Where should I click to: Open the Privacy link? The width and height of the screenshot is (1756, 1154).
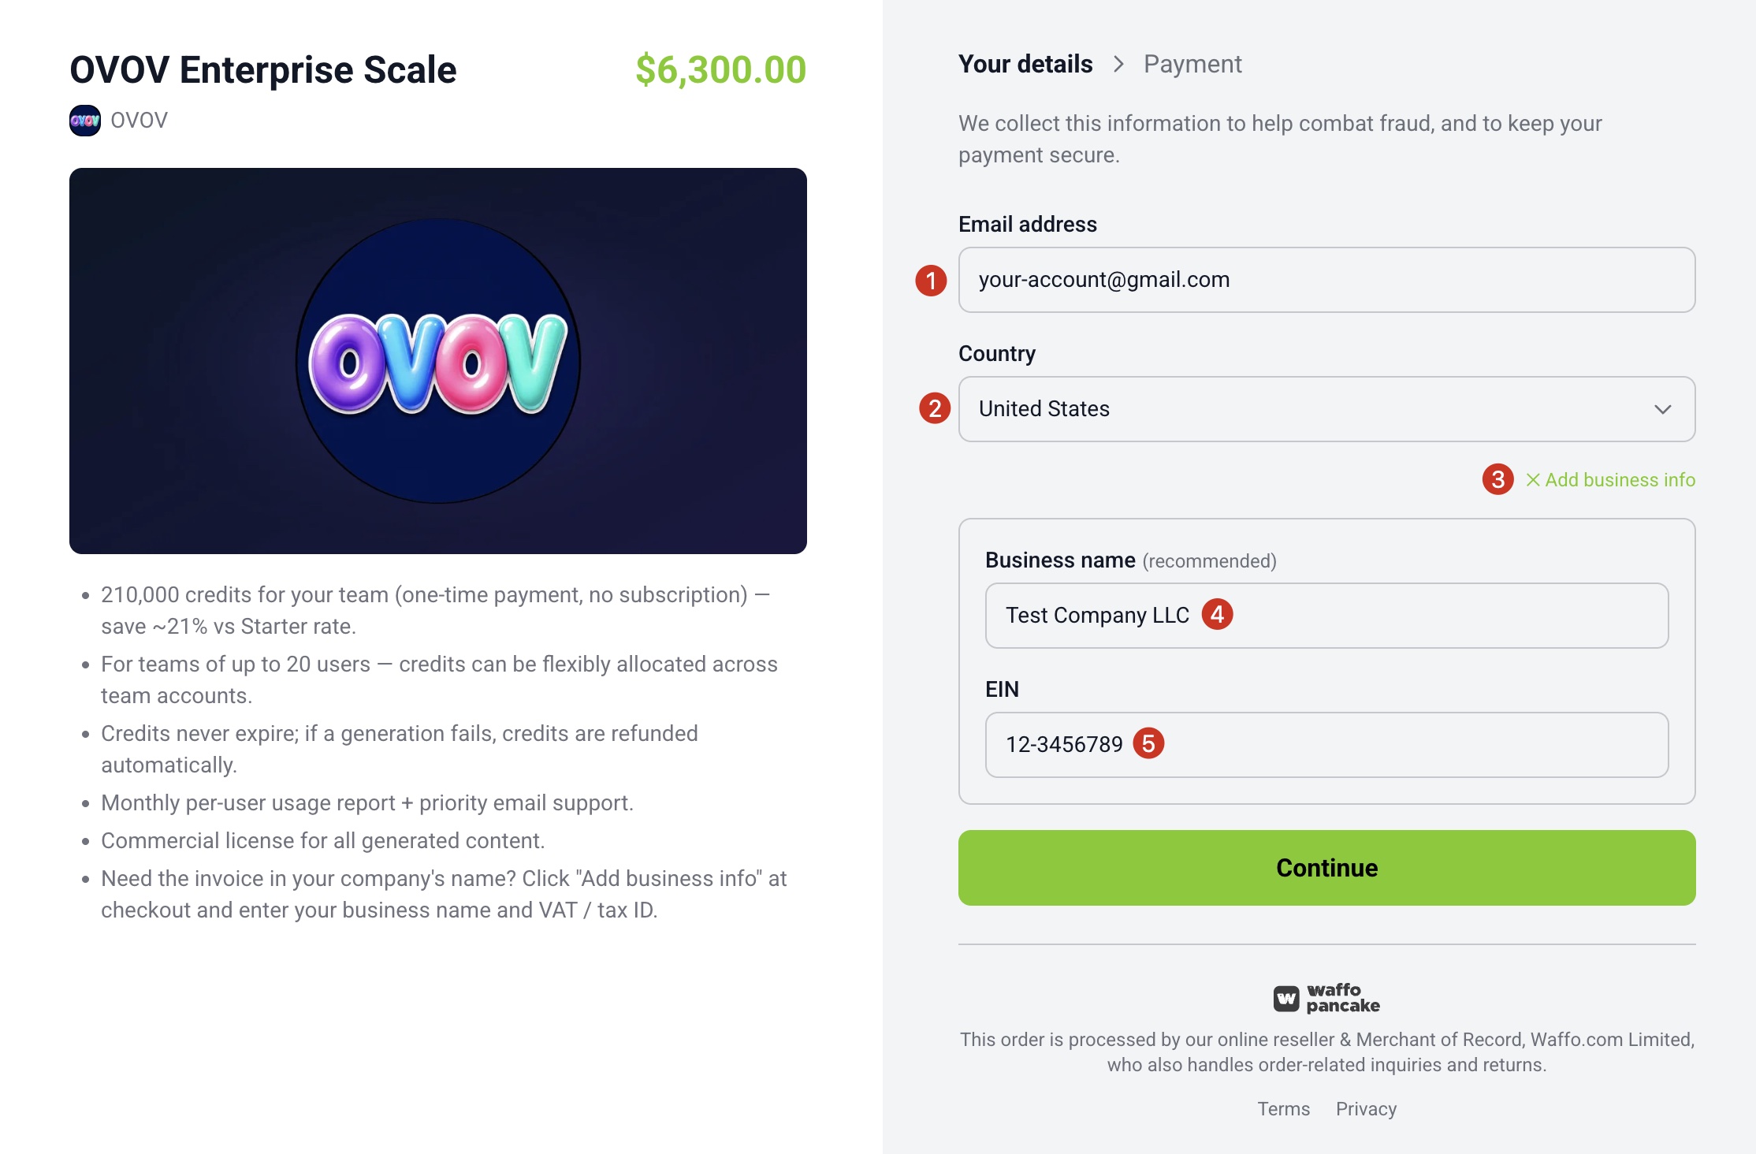tap(1366, 1109)
